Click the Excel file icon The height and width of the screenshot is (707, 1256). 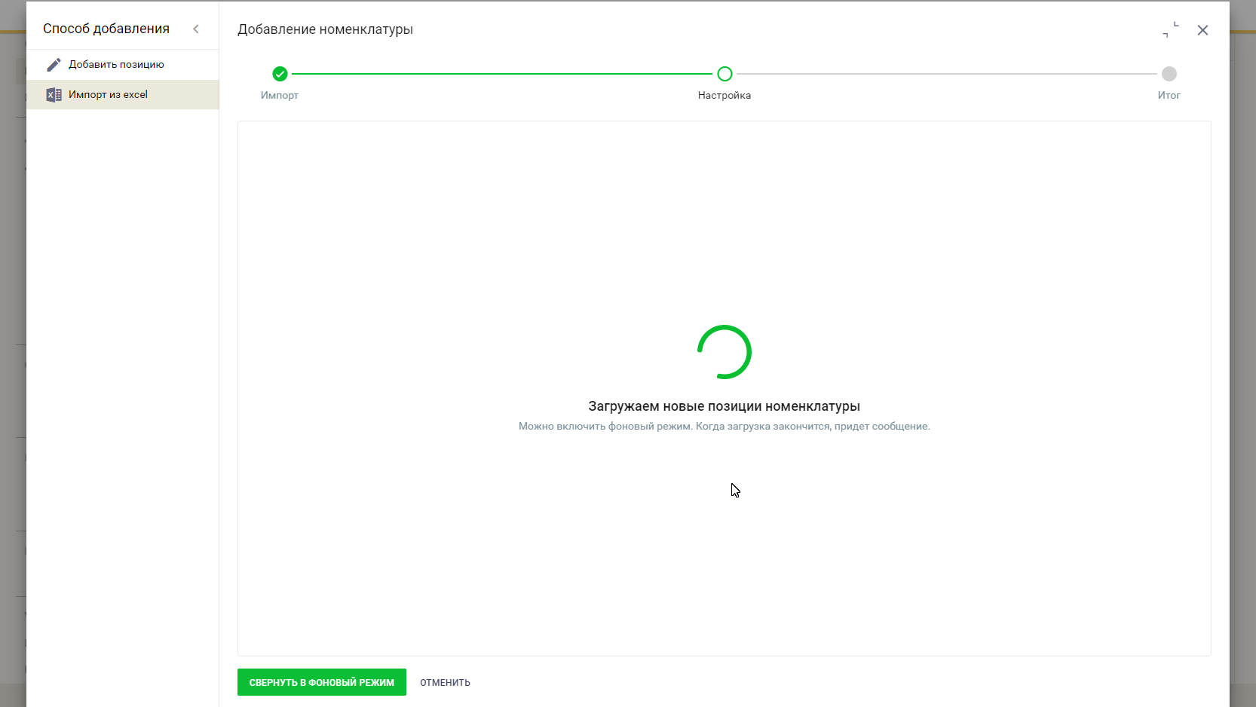54,95
